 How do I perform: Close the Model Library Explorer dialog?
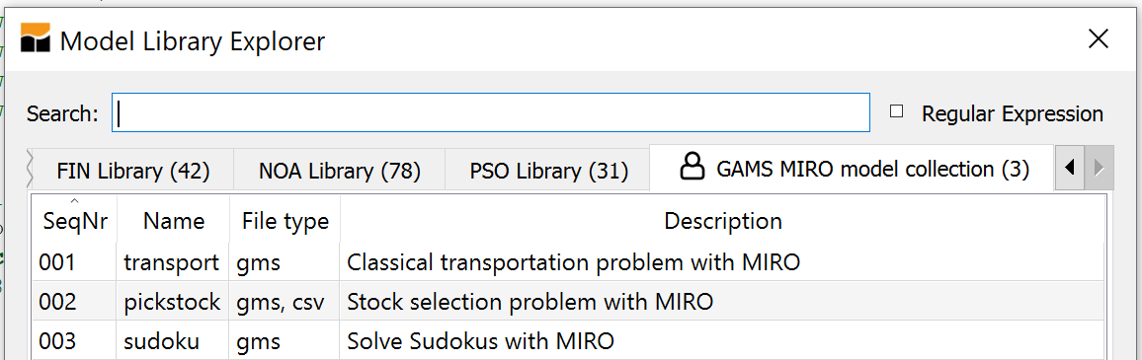(x=1098, y=39)
